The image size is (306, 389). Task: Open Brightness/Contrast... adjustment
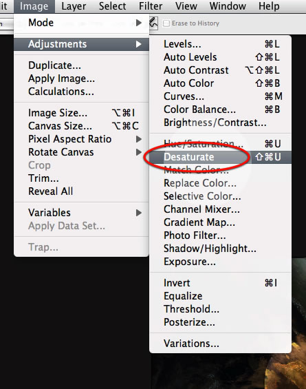coord(220,123)
